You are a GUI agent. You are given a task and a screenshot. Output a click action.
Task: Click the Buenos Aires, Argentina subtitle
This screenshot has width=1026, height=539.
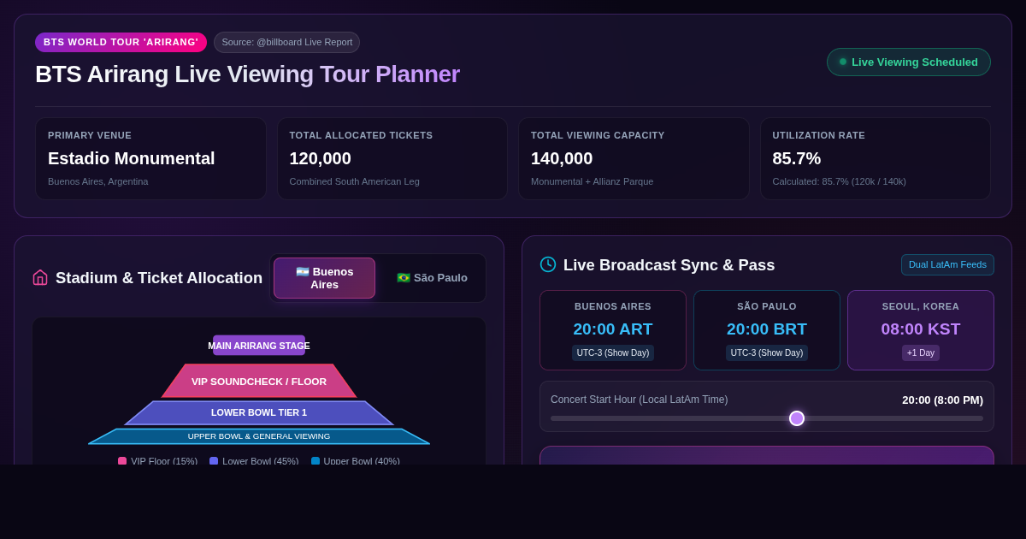[98, 181]
